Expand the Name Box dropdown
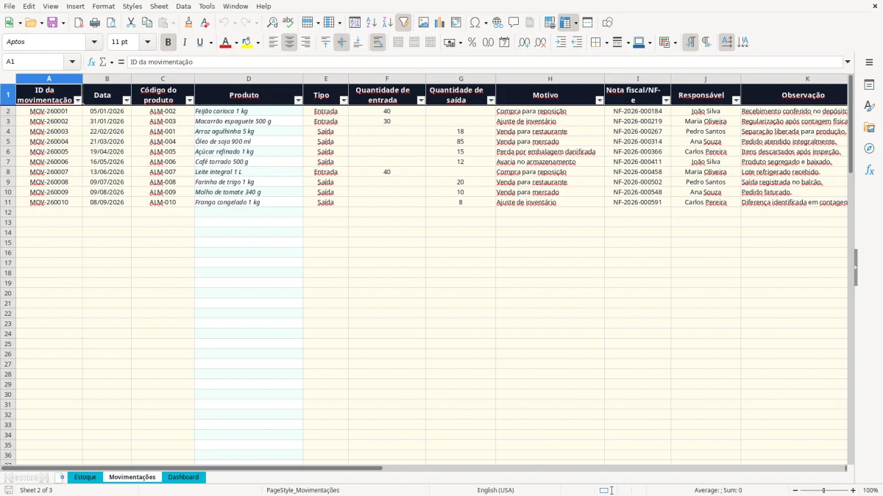This screenshot has height=496, width=883. coord(72,62)
